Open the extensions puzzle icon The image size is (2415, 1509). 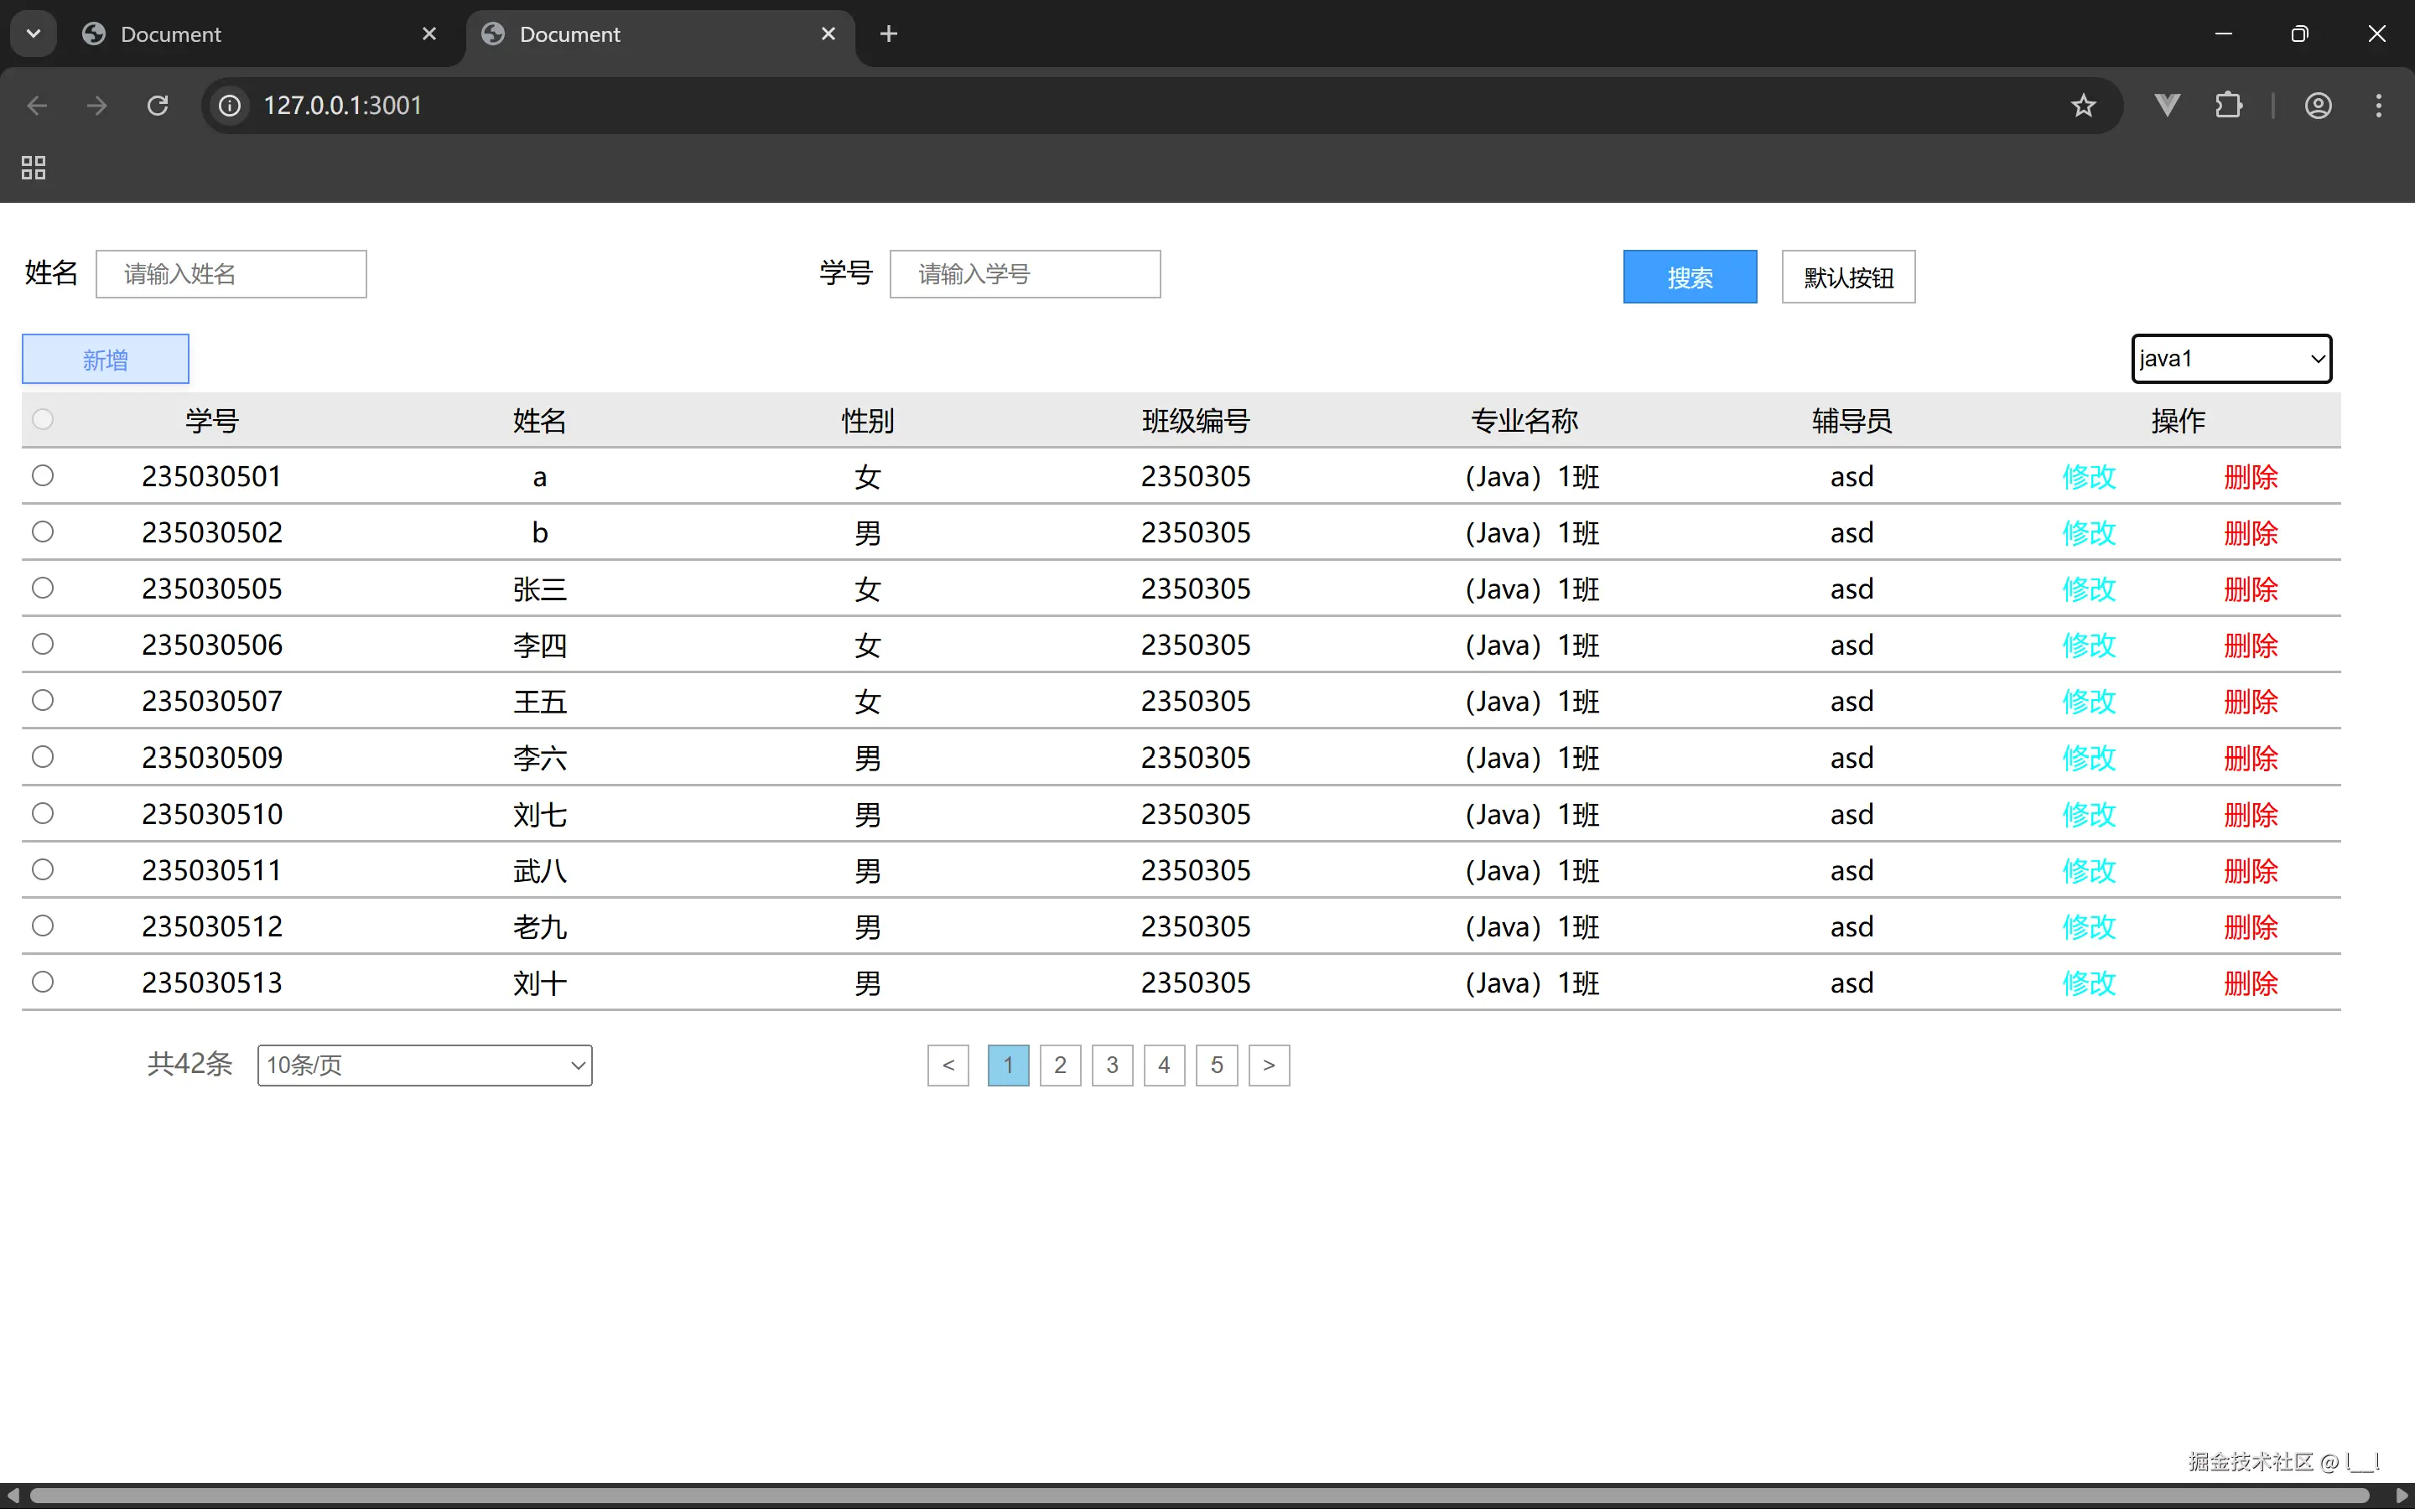click(x=2228, y=106)
